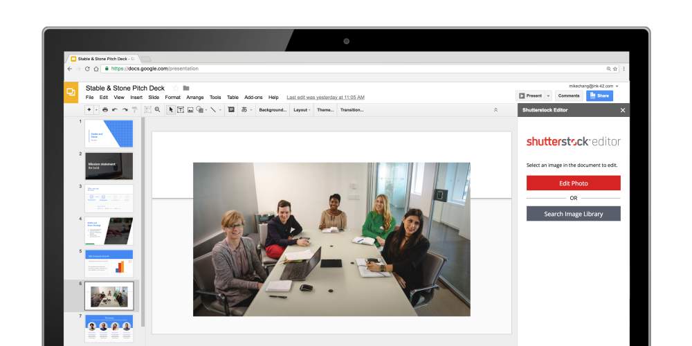Click the print icon in toolbar
Image resolution: width=692 pixels, height=346 pixels.
pyautogui.click(x=105, y=110)
